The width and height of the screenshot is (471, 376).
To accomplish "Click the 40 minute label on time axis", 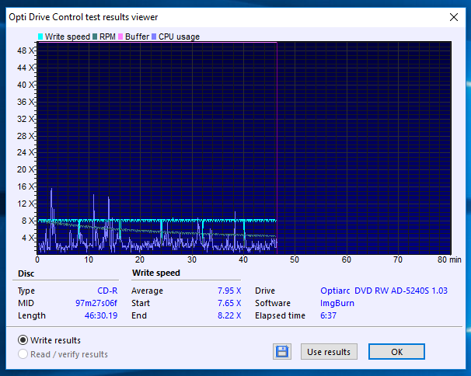I will [243, 259].
